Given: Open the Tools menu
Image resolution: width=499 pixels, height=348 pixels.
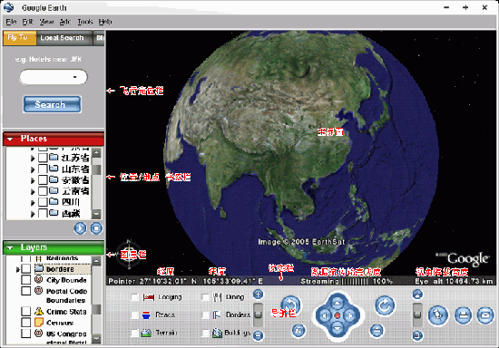Looking at the screenshot, I should (x=85, y=22).
